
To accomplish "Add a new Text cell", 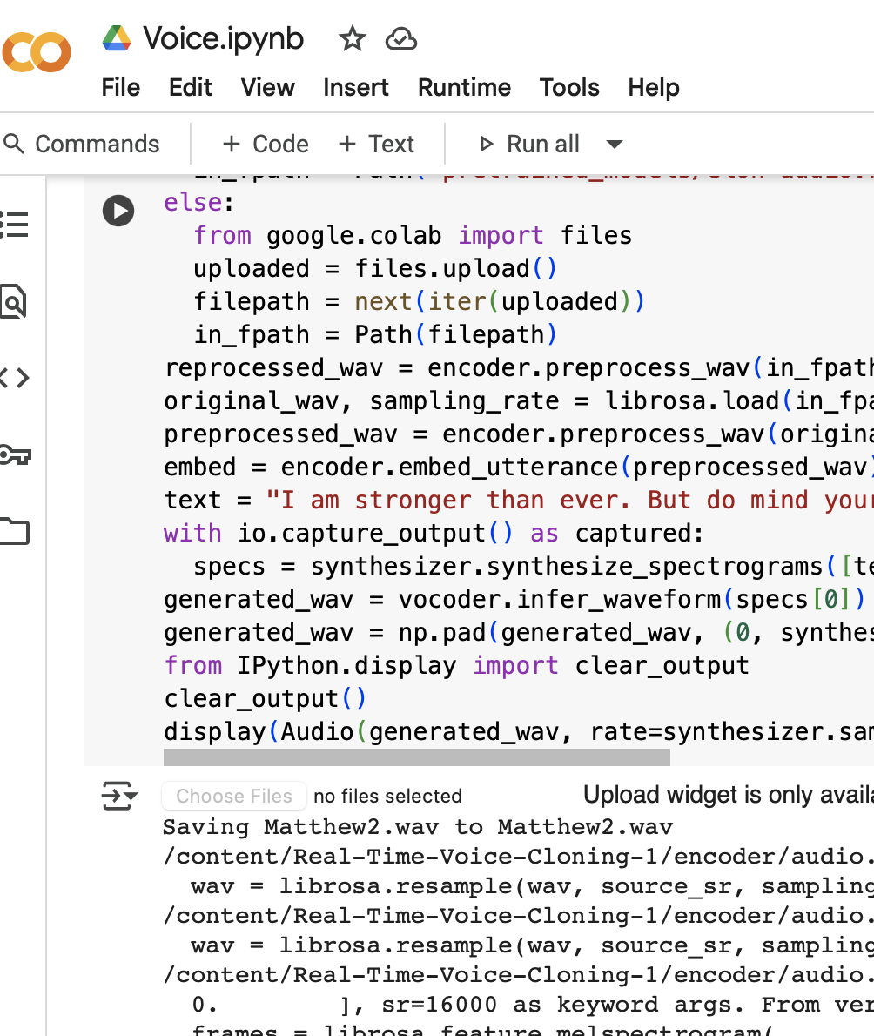I will coord(376,145).
